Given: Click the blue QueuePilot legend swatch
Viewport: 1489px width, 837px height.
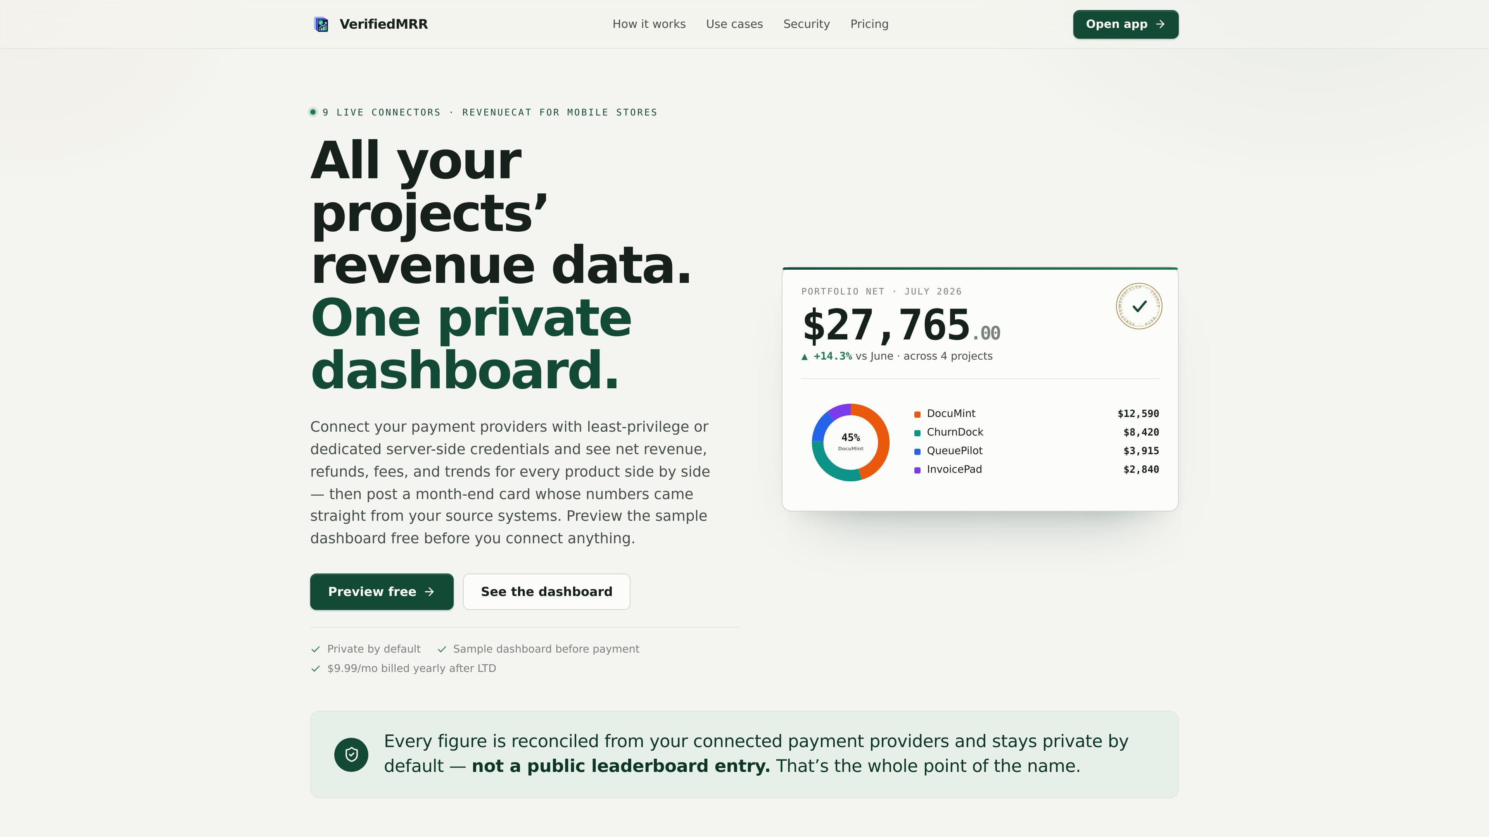Looking at the screenshot, I should point(917,452).
